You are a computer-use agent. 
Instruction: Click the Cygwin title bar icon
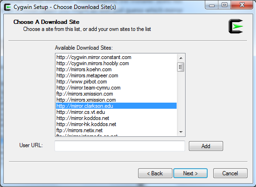coord(8,7)
